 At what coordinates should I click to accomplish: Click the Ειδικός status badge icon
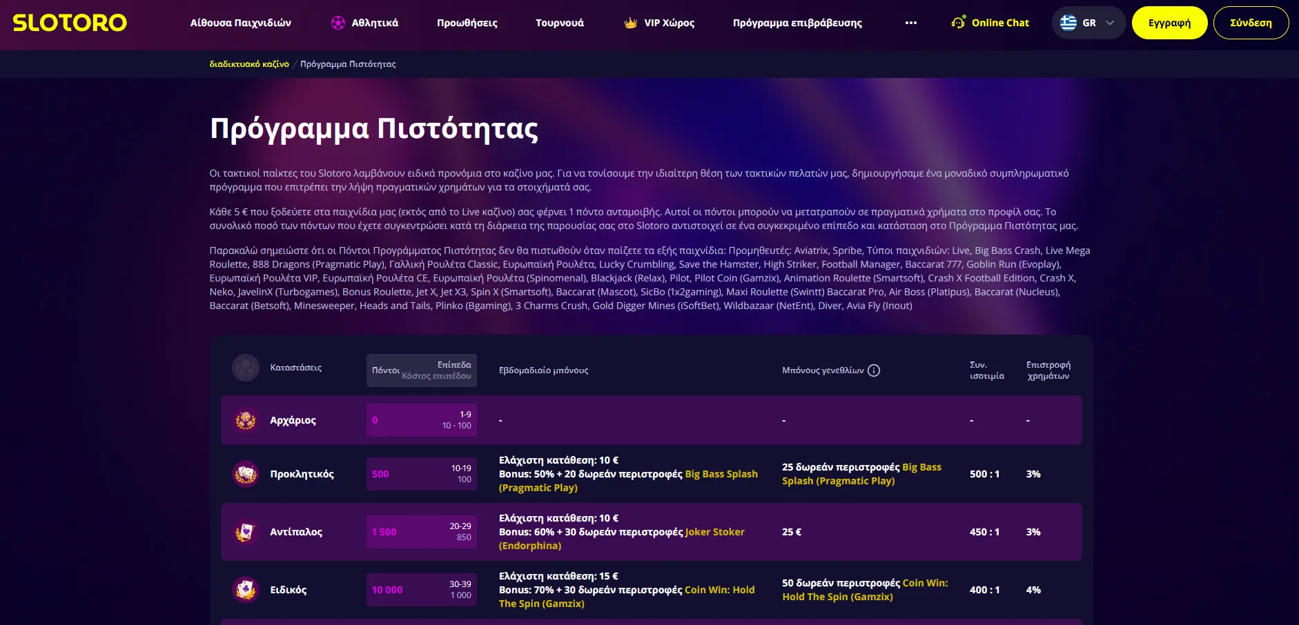click(x=246, y=590)
